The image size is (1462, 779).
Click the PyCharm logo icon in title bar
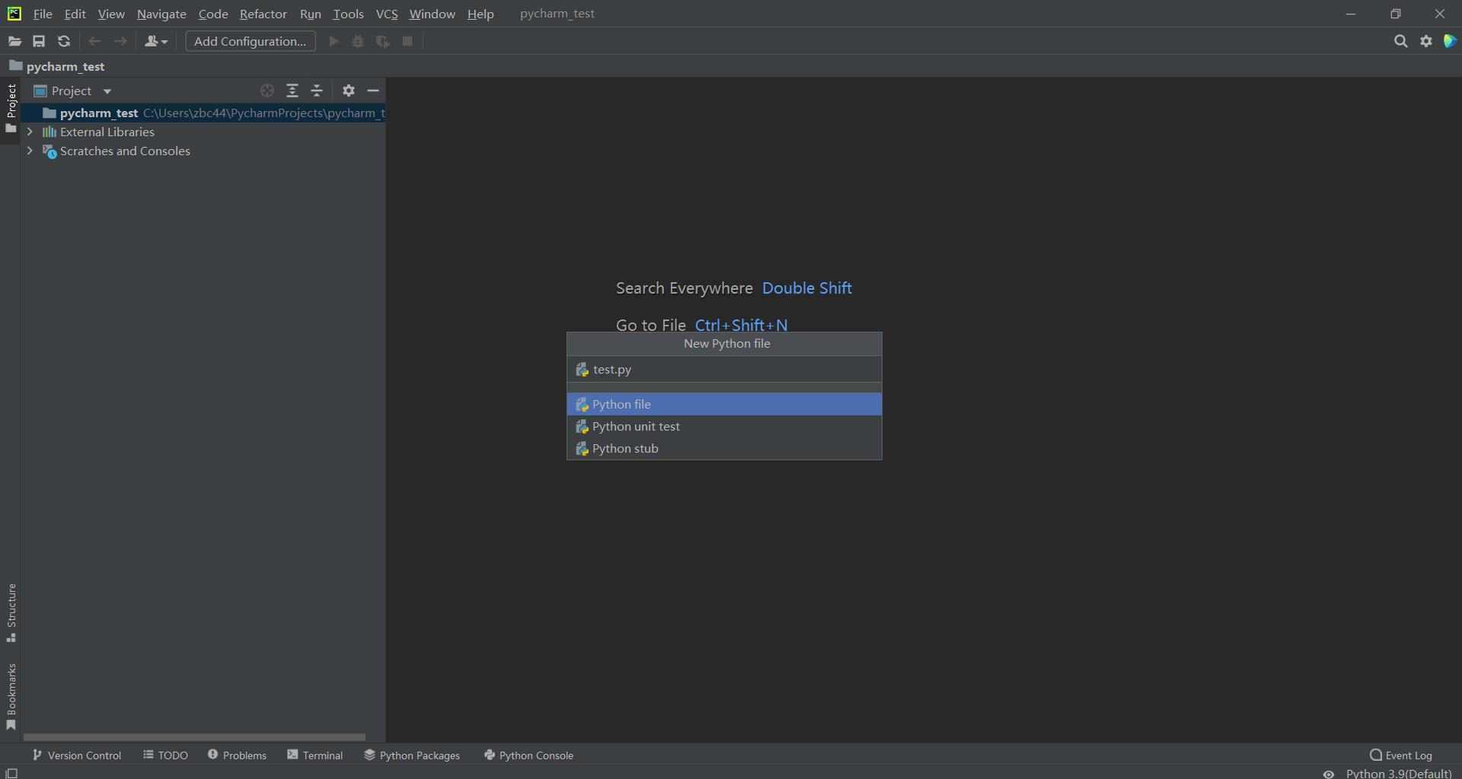pos(14,14)
